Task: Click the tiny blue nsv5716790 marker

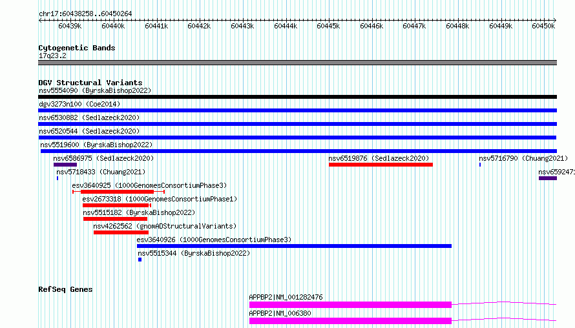Action: click(480, 165)
